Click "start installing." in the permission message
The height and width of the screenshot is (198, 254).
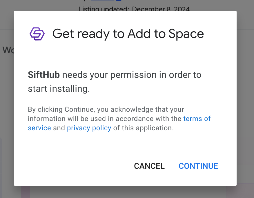pyautogui.click(x=59, y=89)
